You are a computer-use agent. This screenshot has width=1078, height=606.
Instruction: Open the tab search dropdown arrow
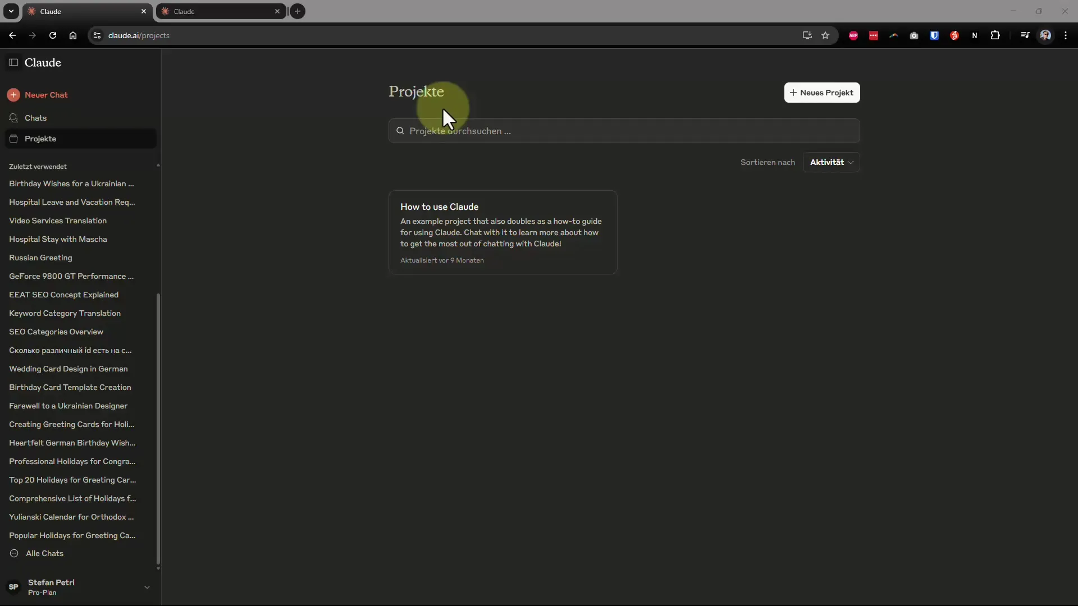[11, 11]
